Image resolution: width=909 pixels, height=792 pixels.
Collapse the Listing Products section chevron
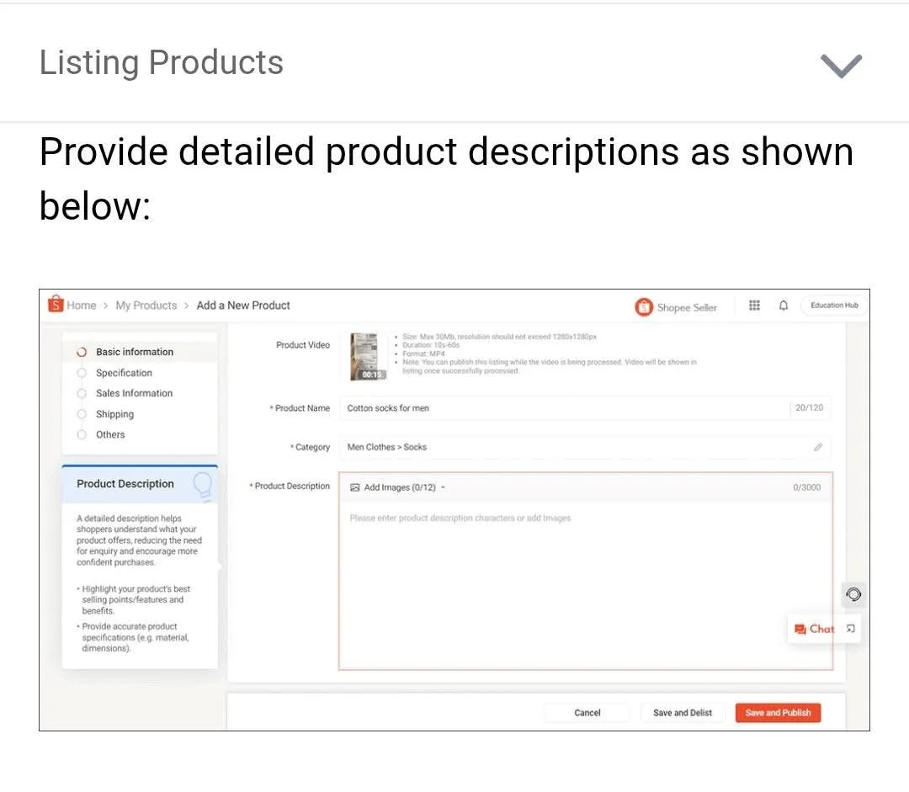pyautogui.click(x=841, y=66)
